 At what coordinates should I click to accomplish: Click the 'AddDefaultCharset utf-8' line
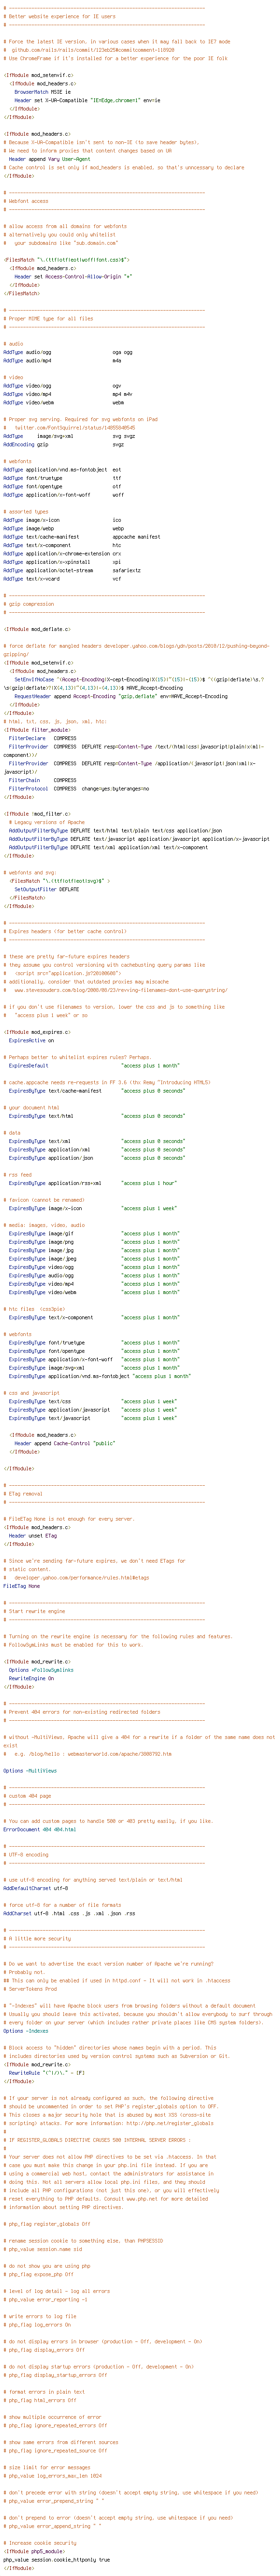[35, 1888]
